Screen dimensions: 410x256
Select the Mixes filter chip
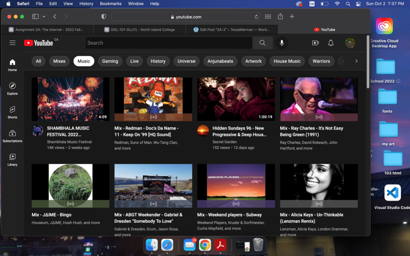pos(59,61)
